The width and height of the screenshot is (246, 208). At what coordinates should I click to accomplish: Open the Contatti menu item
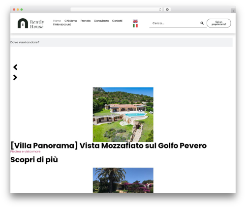pos(117,21)
